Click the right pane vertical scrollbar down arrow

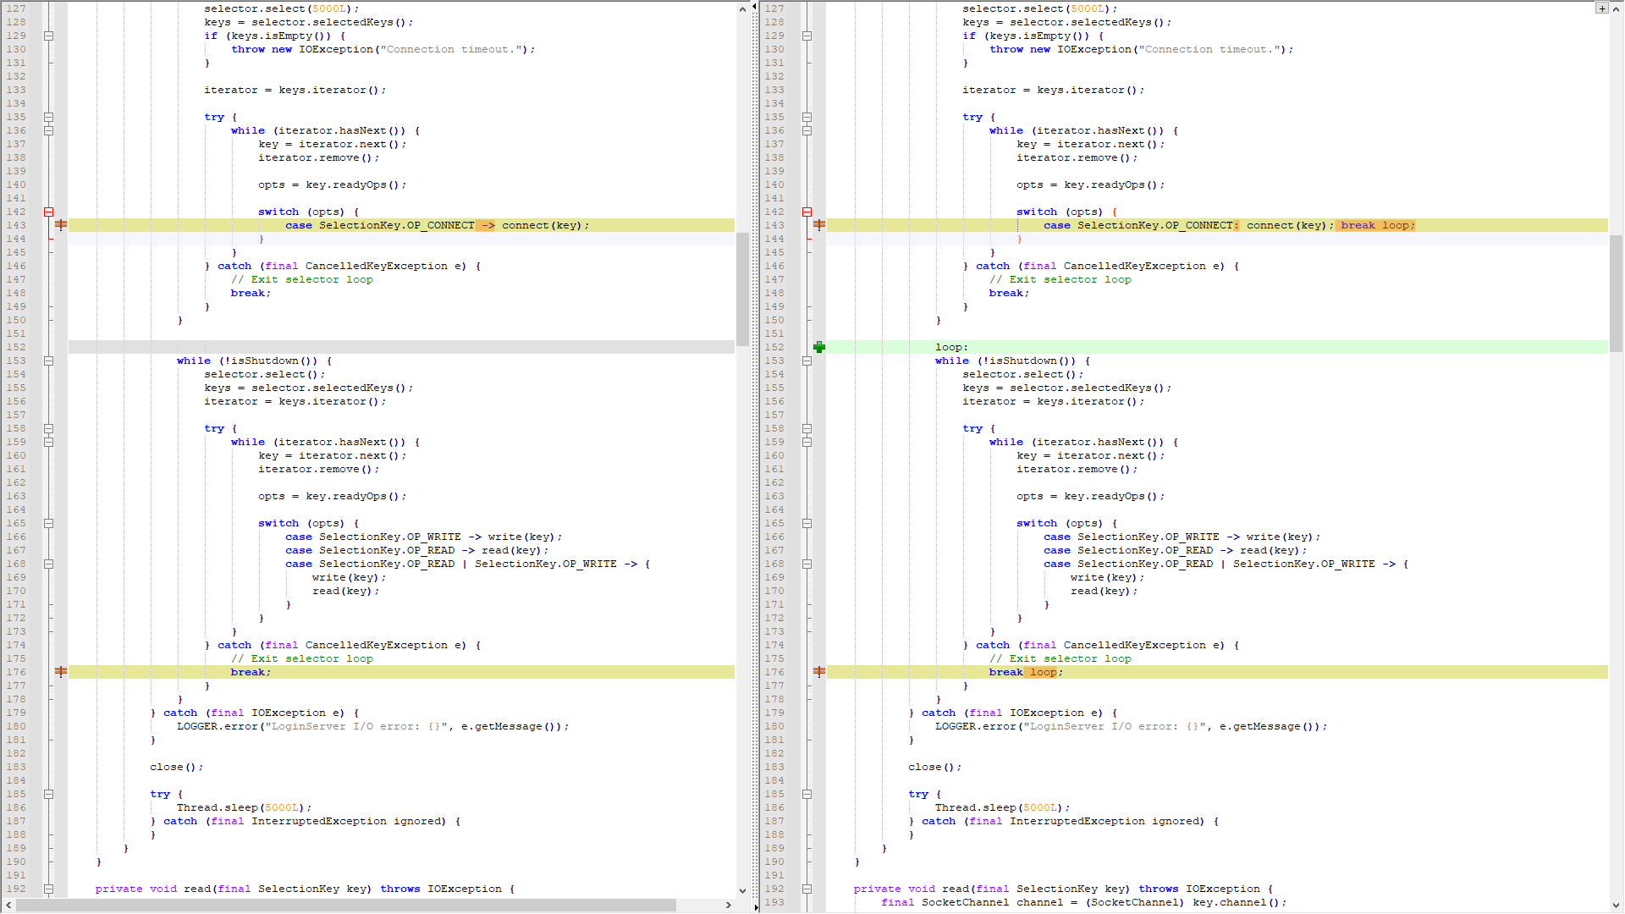[x=1616, y=905]
